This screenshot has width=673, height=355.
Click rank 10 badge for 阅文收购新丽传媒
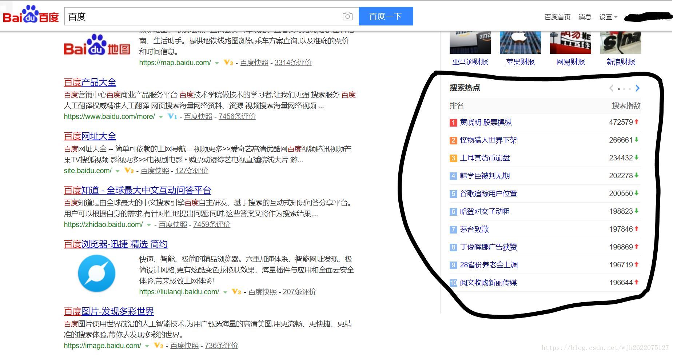(x=453, y=283)
